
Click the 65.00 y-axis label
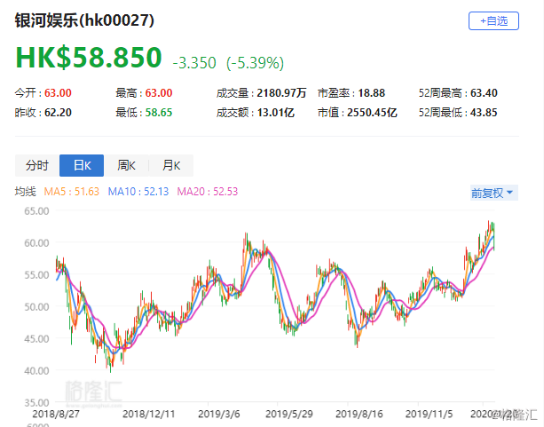point(36,210)
